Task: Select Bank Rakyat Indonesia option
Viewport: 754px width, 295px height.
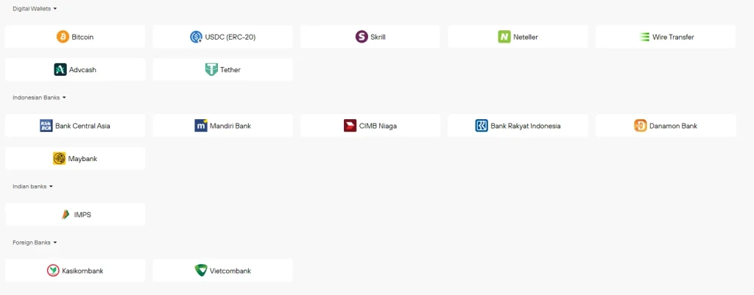Action: pyautogui.click(x=518, y=126)
